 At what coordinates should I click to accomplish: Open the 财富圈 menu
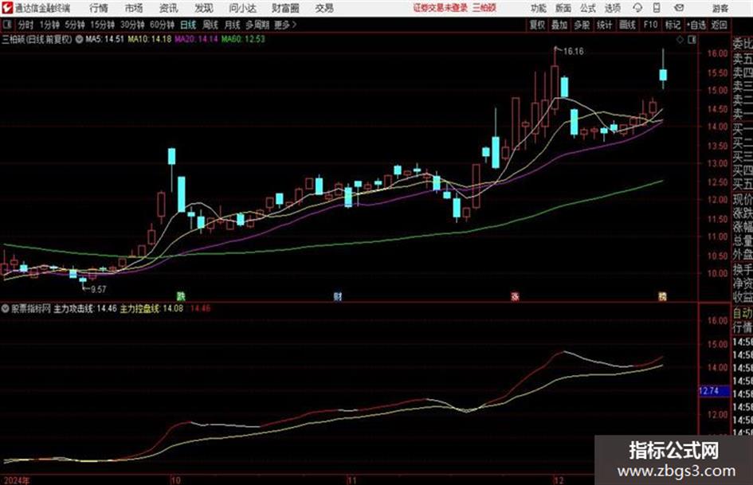(285, 8)
